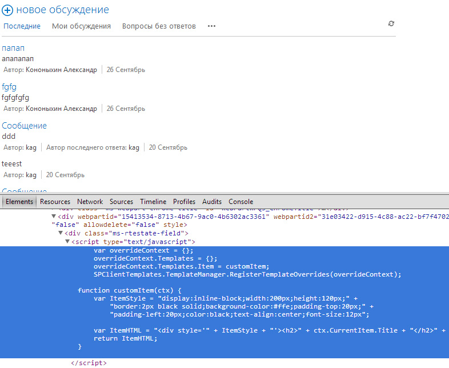Collapse the div webpartid node
The width and height of the screenshot is (449, 368).
(x=54, y=216)
